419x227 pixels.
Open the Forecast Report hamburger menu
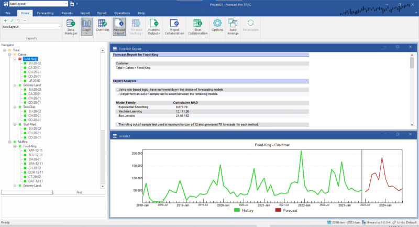(x=115, y=49)
